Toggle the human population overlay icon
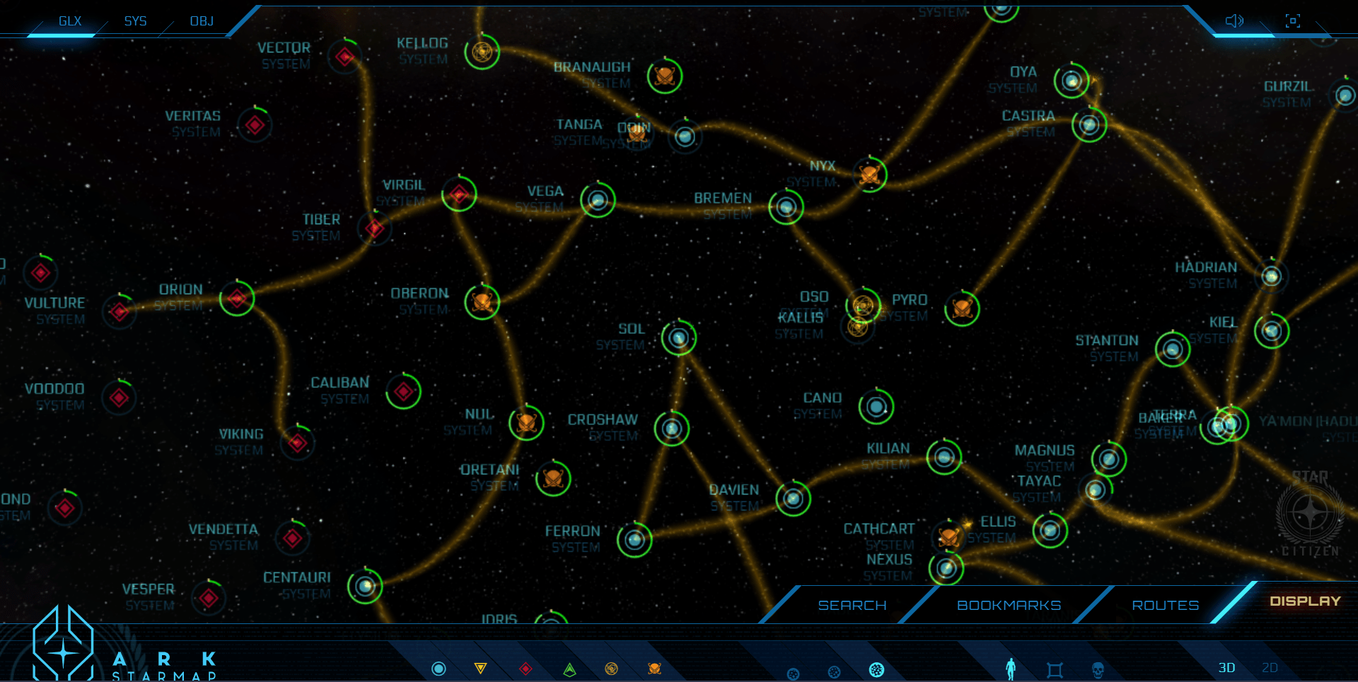This screenshot has height=682, width=1358. pos(1011,669)
